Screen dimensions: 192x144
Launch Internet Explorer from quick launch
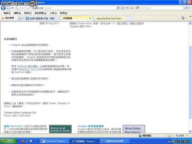point(27,141)
